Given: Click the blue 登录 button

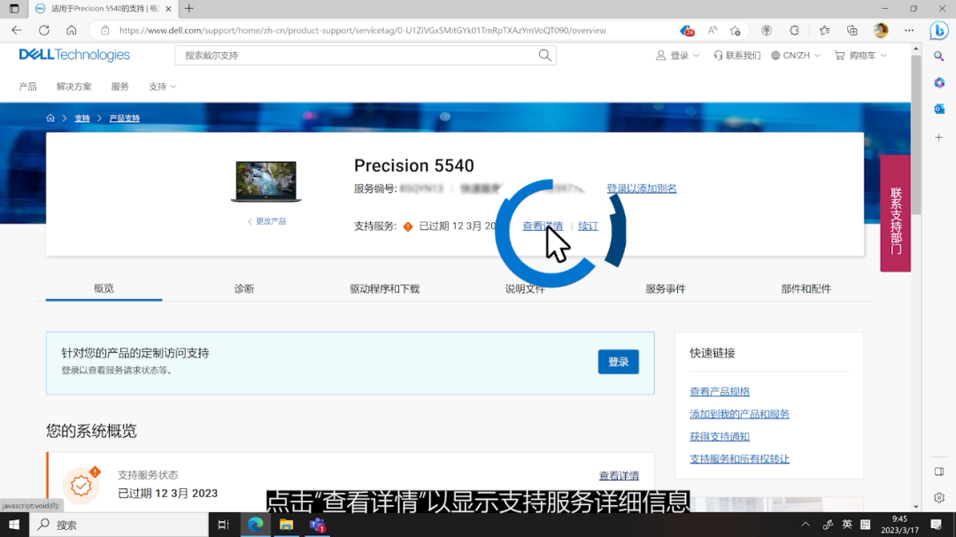Looking at the screenshot, I should pos(618,362).
